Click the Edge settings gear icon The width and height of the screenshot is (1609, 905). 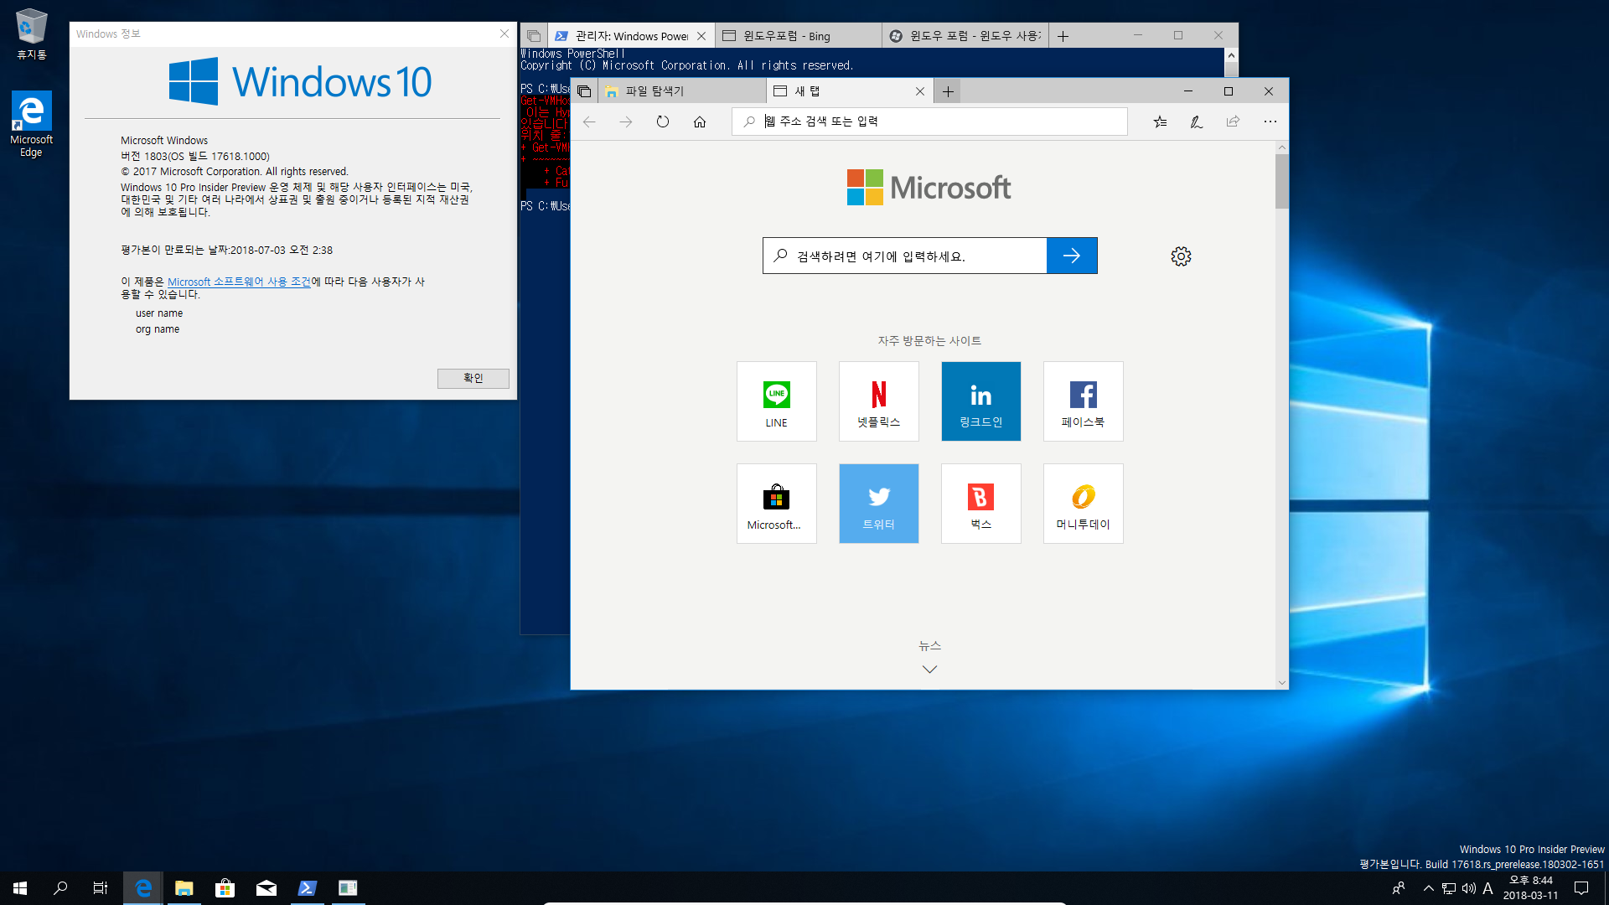pyautogui.click(x=1180, y=256)
